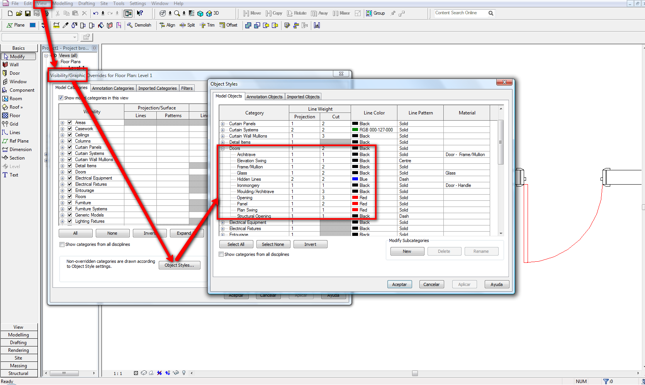Screen dimensions: 645x385
Task: Switch to the Annotation Objects tab
Action: (x=265, y=97)
